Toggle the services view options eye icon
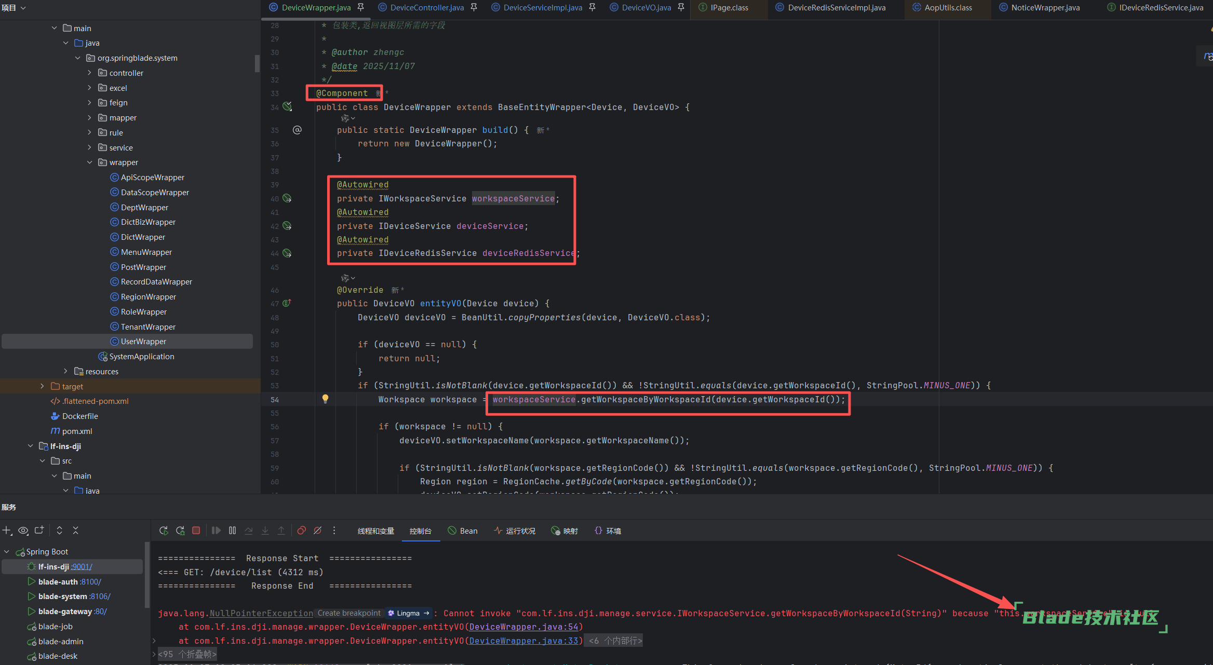 click(23, 531)
